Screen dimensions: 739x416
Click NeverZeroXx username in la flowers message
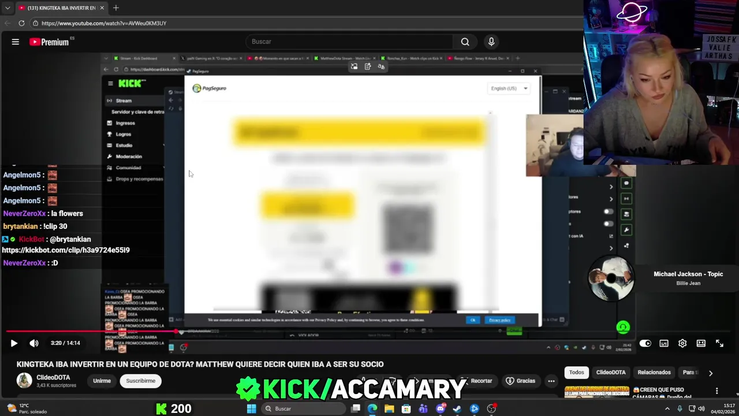coord(24,214)
